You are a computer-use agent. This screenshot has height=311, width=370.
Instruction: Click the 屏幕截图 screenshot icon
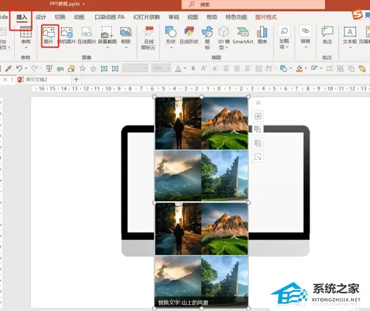[x=107, y=36]
